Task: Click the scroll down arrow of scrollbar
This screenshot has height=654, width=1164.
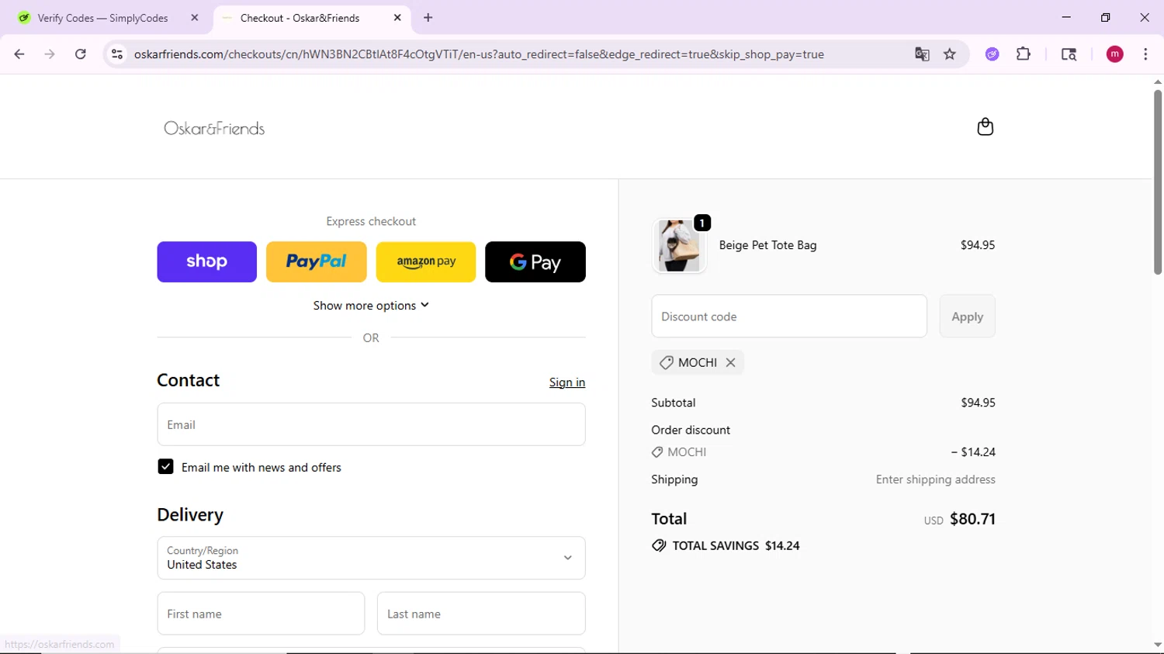Action: pos(1157,645)
